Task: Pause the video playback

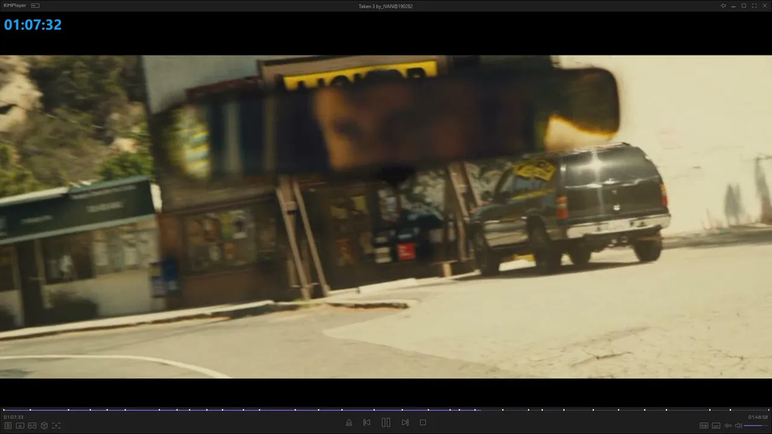Action: click(x=386, y=423)
